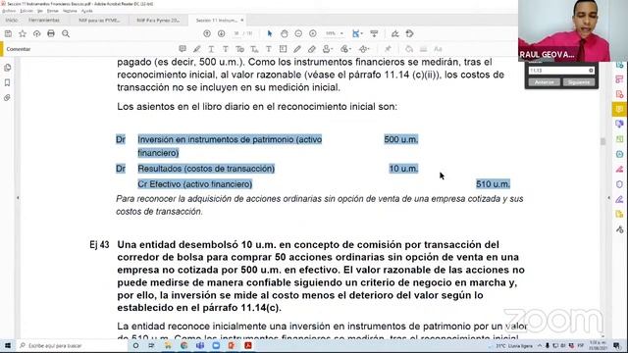Open the Windows Start menu
Image resolution: width=628 pixels, height=353 pixels.
pyautogui.click(x=7, y=345)
